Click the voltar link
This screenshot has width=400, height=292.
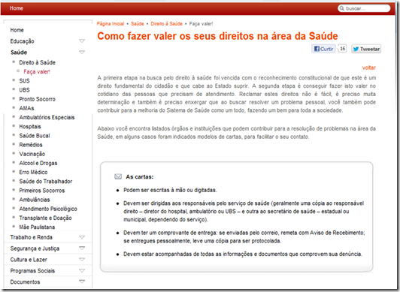369,68
